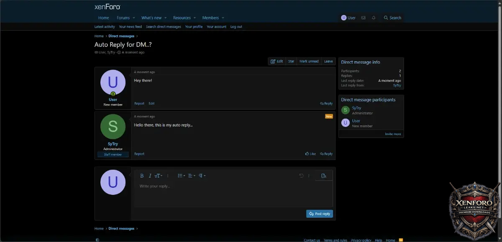This screenshot has height=242, width=502.
Task: Click the RSS feed icon
Action: (x=401, y=240)
